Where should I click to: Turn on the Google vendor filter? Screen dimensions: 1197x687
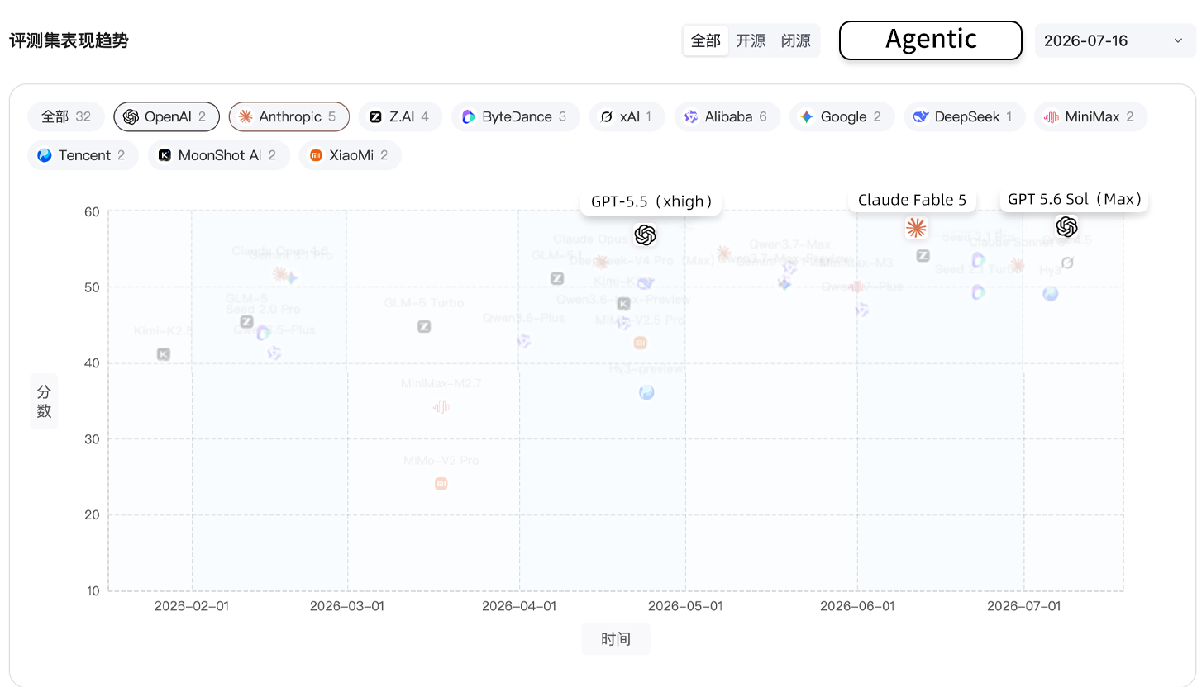842,116
